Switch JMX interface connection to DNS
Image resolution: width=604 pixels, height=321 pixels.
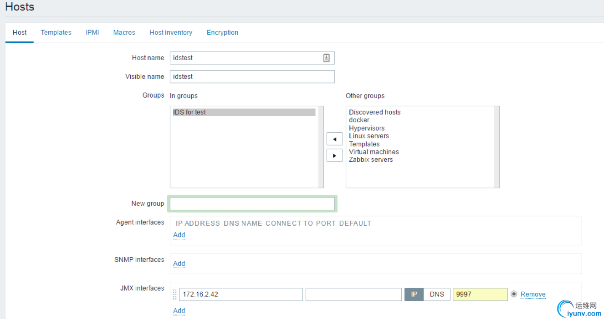pyautogui.click(x=437, y=294)
